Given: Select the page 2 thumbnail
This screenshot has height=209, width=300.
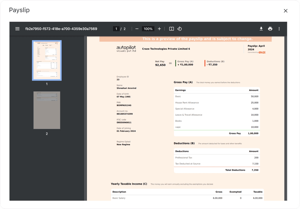Looking at the screenshot, I should (47, 110).
